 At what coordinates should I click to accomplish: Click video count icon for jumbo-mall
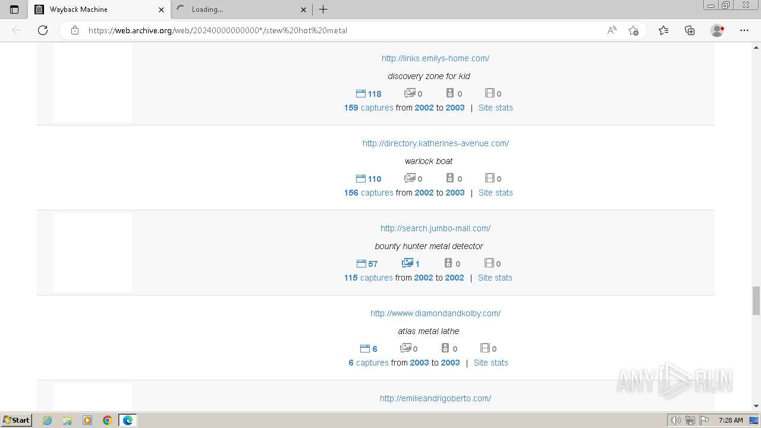point(492,263)
